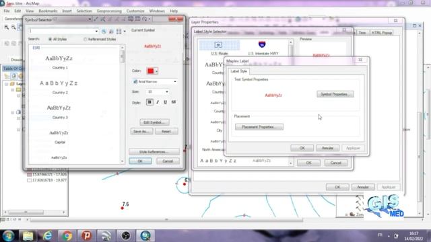Screen dimensions: 431x242
Task: Click the clock in the system tray
Action: tap(413, 236)
